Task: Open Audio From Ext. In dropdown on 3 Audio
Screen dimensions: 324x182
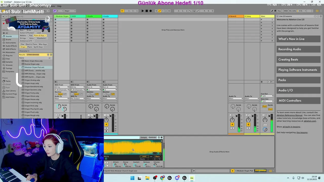Action: 94,87
